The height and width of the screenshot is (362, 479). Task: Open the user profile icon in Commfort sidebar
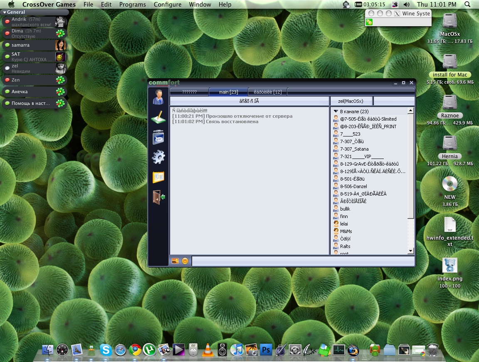158,97
